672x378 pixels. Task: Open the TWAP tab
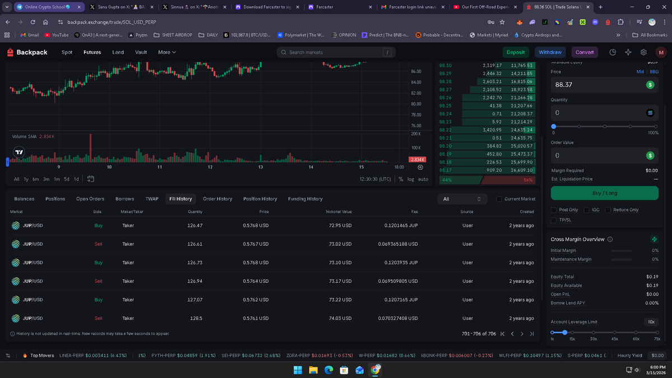[152, 199]
